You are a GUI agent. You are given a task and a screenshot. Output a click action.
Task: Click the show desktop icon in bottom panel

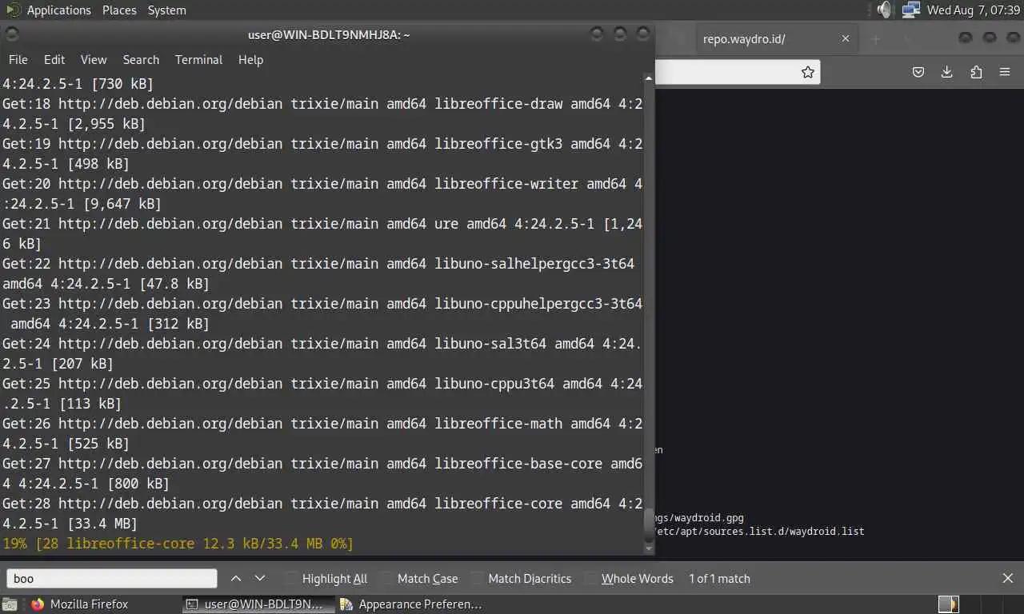[x=9, y=604]
